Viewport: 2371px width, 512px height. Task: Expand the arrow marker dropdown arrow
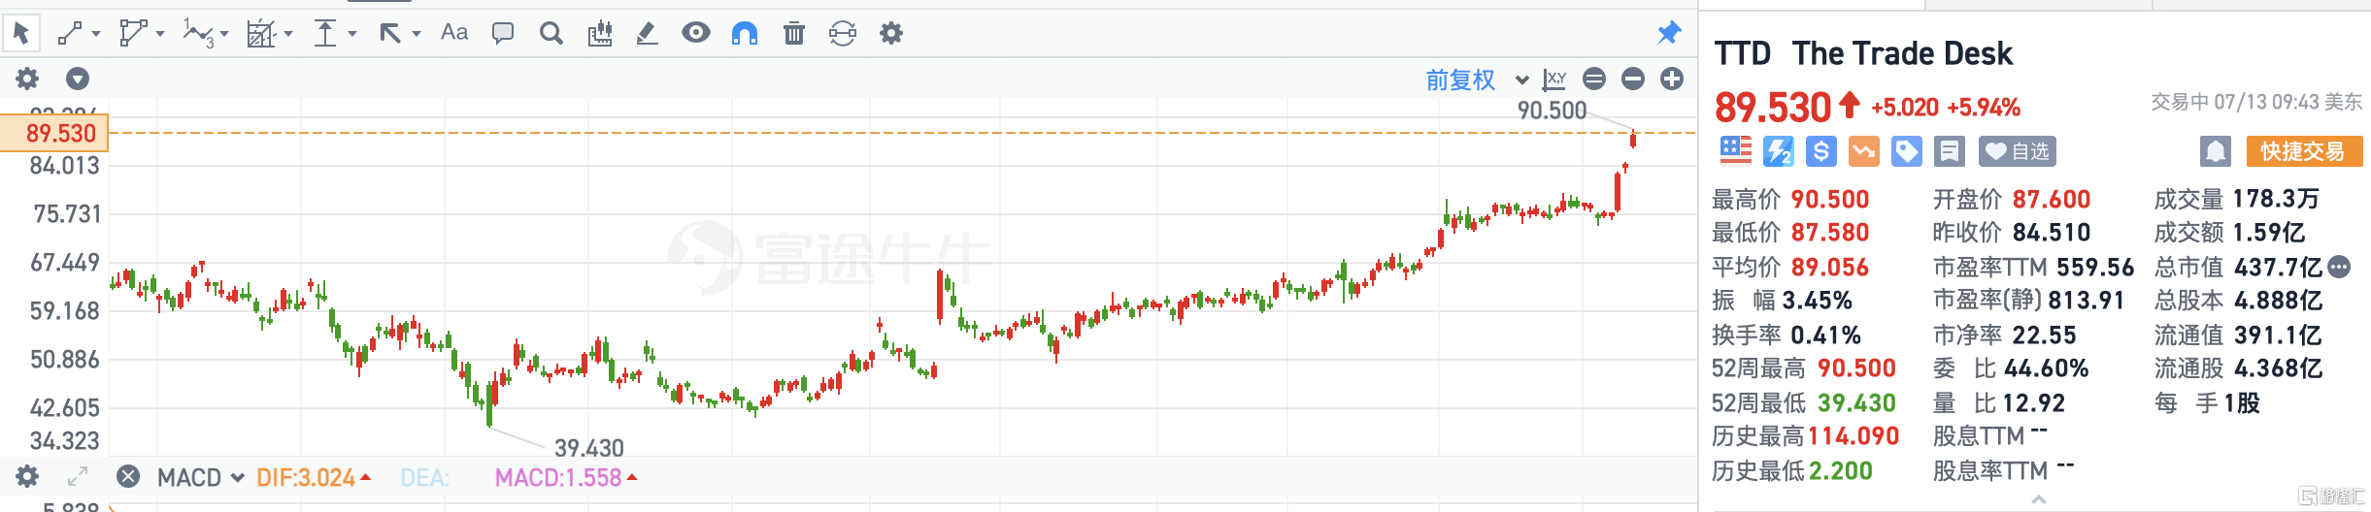point(417,34)
